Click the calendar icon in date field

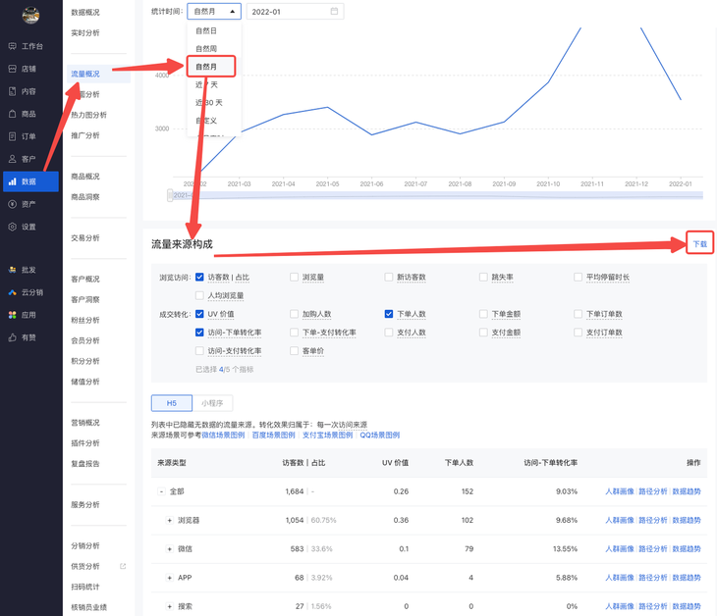pos(334,12)
